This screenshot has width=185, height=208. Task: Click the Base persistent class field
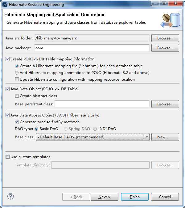tap(102, 104)
